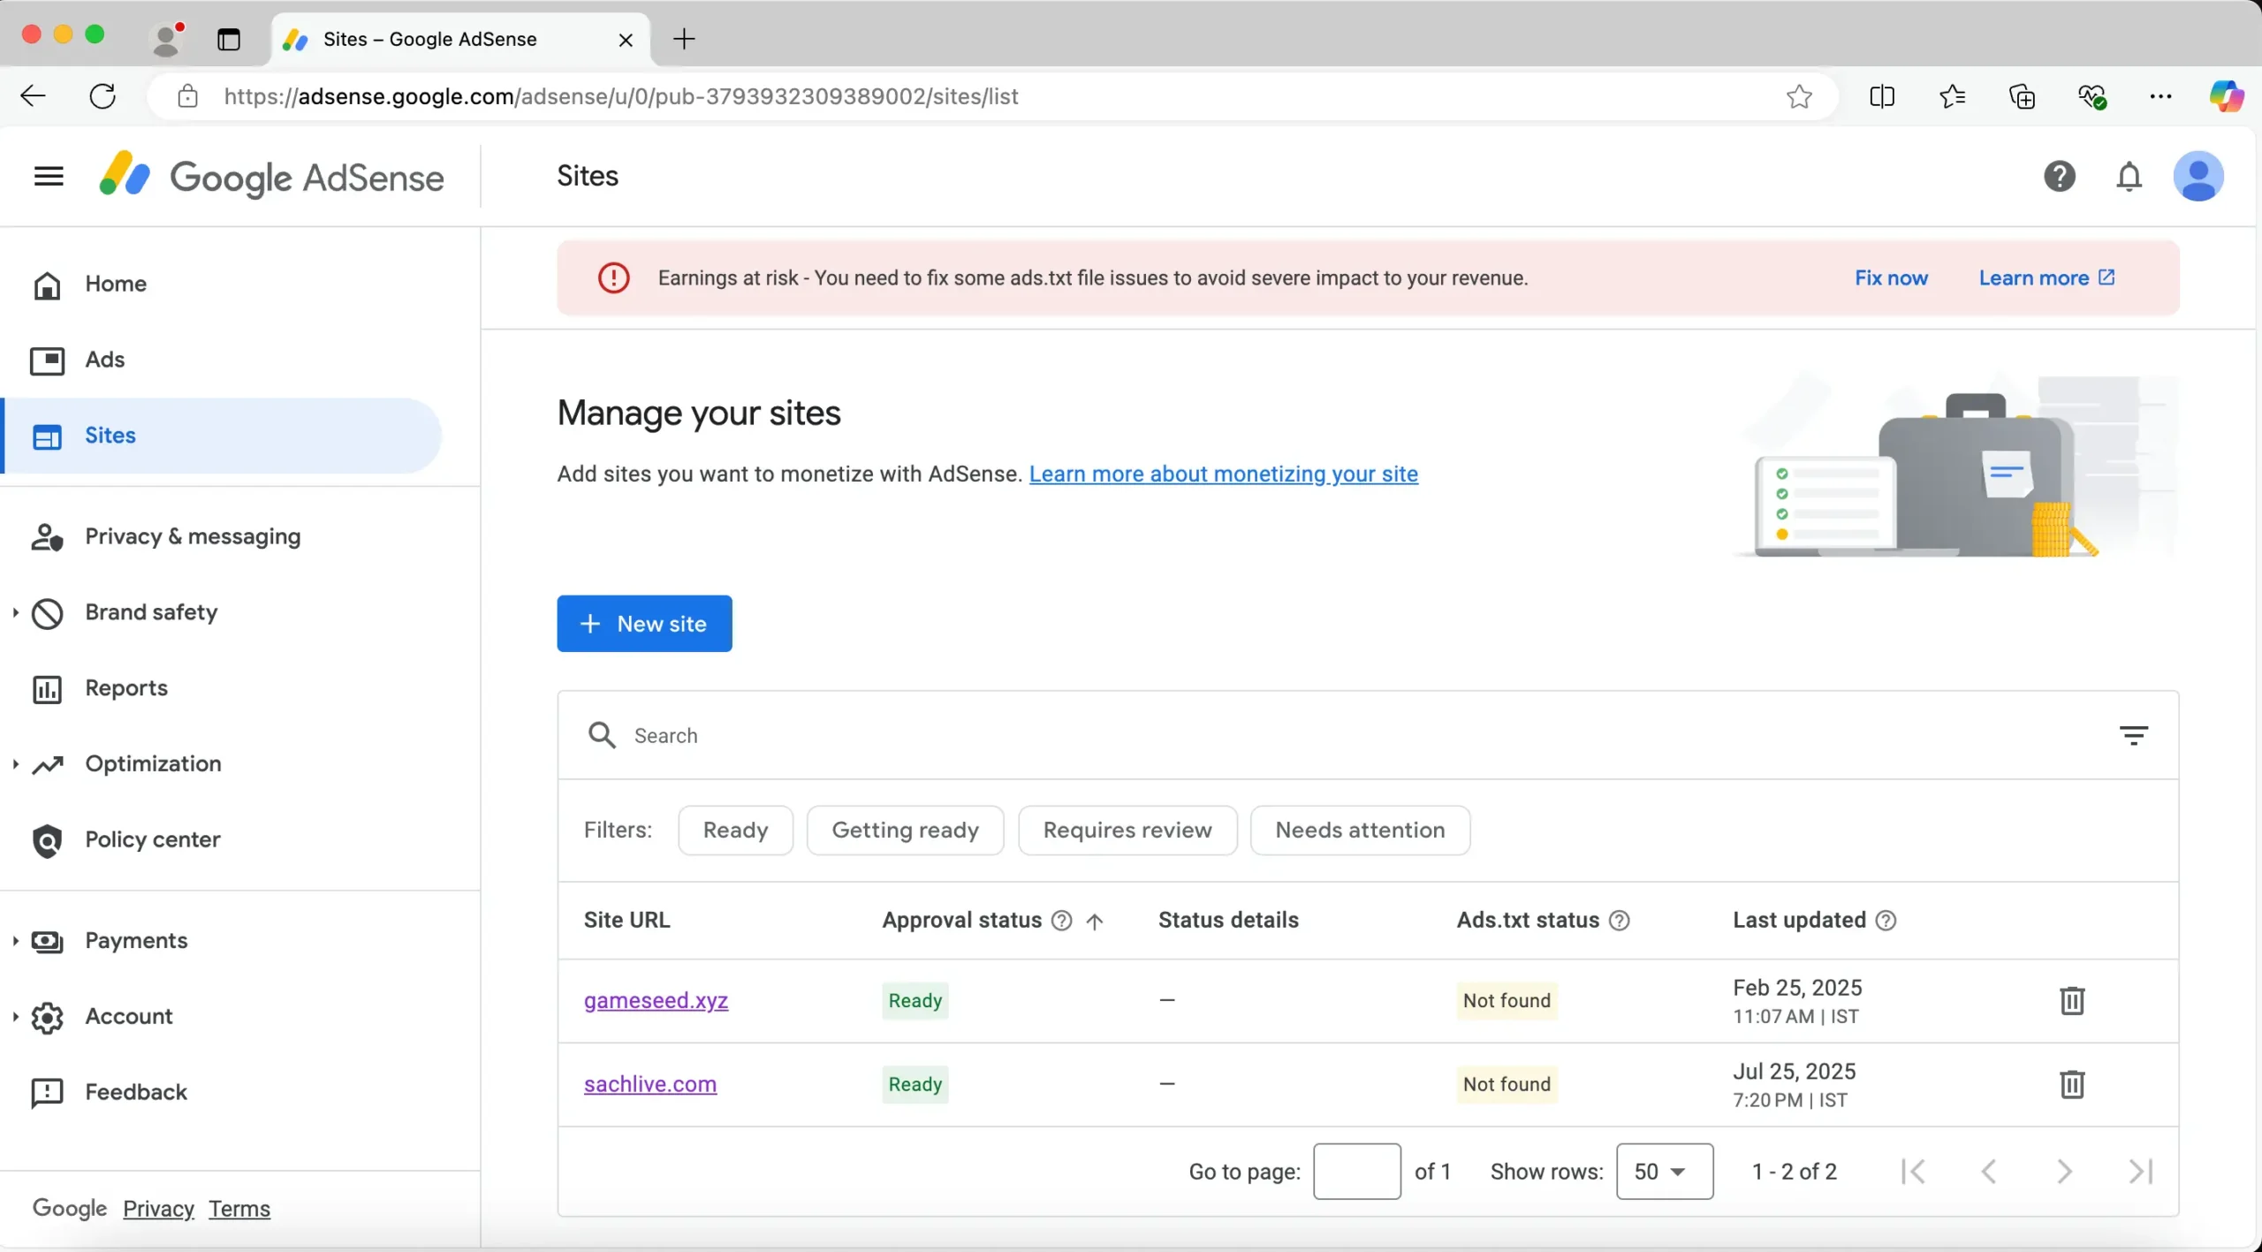Open a new browser tab
This screenshot has width=2262, height=1252.
pos(684,39)
